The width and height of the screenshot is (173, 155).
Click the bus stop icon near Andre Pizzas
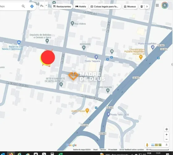[96, 108]
